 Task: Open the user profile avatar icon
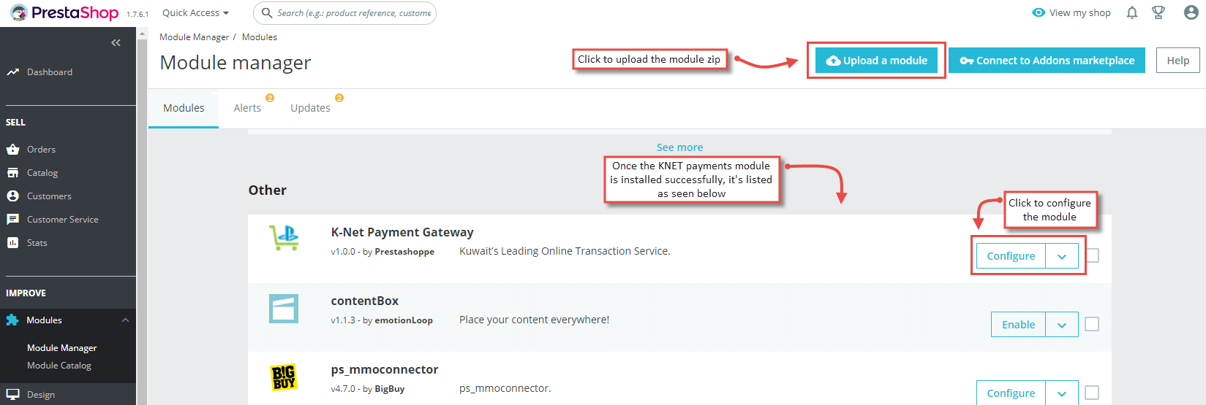tap(1191, 12)
